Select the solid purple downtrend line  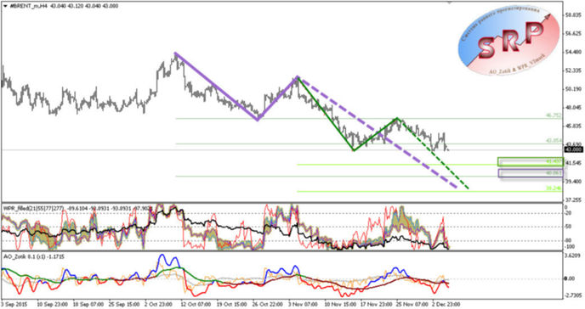click(x=216, y=87)
